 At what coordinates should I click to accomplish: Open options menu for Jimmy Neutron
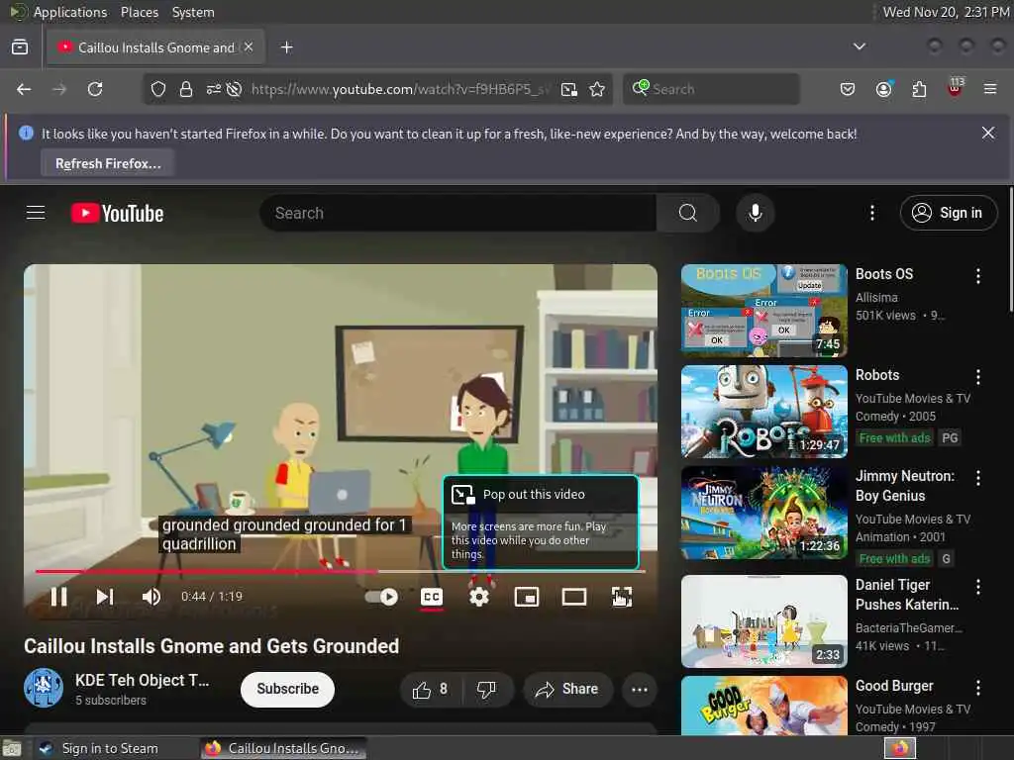[x=977, y=478]
